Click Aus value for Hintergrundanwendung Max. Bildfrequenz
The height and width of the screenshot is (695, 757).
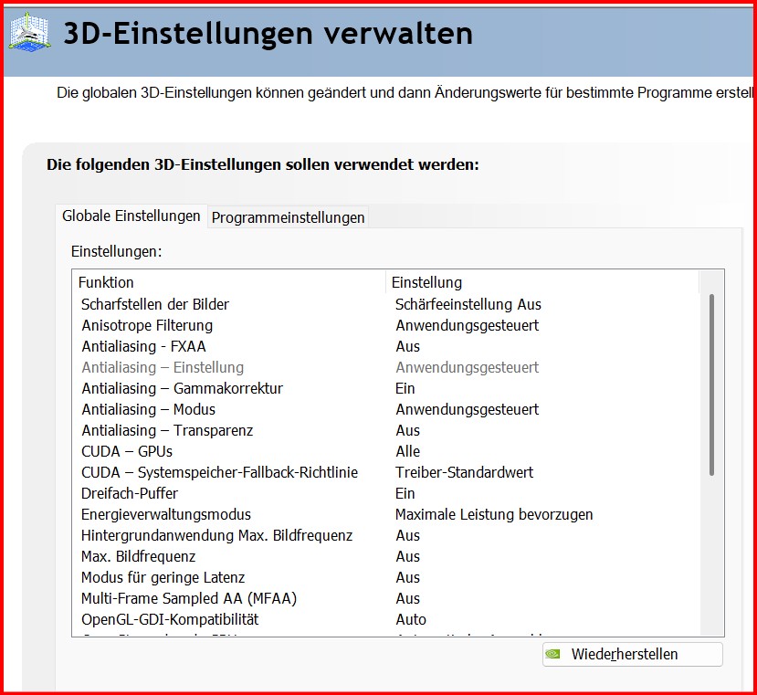pyautogui.click(x=408, y=535)
